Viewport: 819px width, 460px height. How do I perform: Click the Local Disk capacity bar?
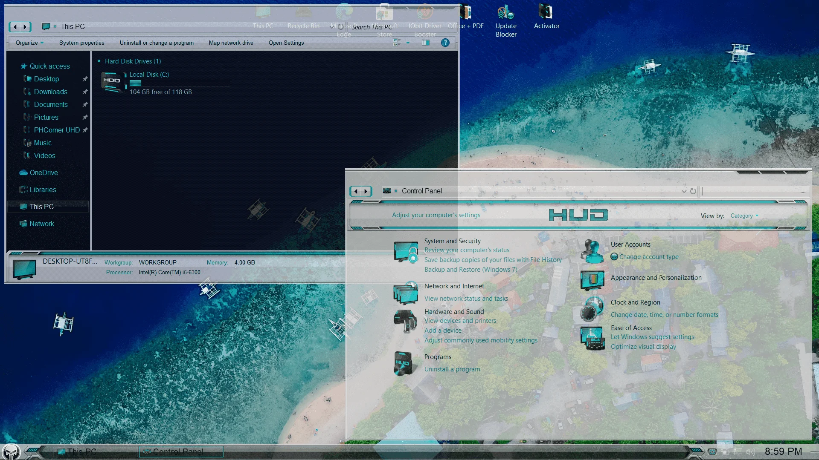(x=179, y=83)
